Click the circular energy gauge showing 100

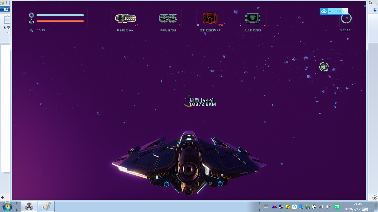(x=346, y=18)
